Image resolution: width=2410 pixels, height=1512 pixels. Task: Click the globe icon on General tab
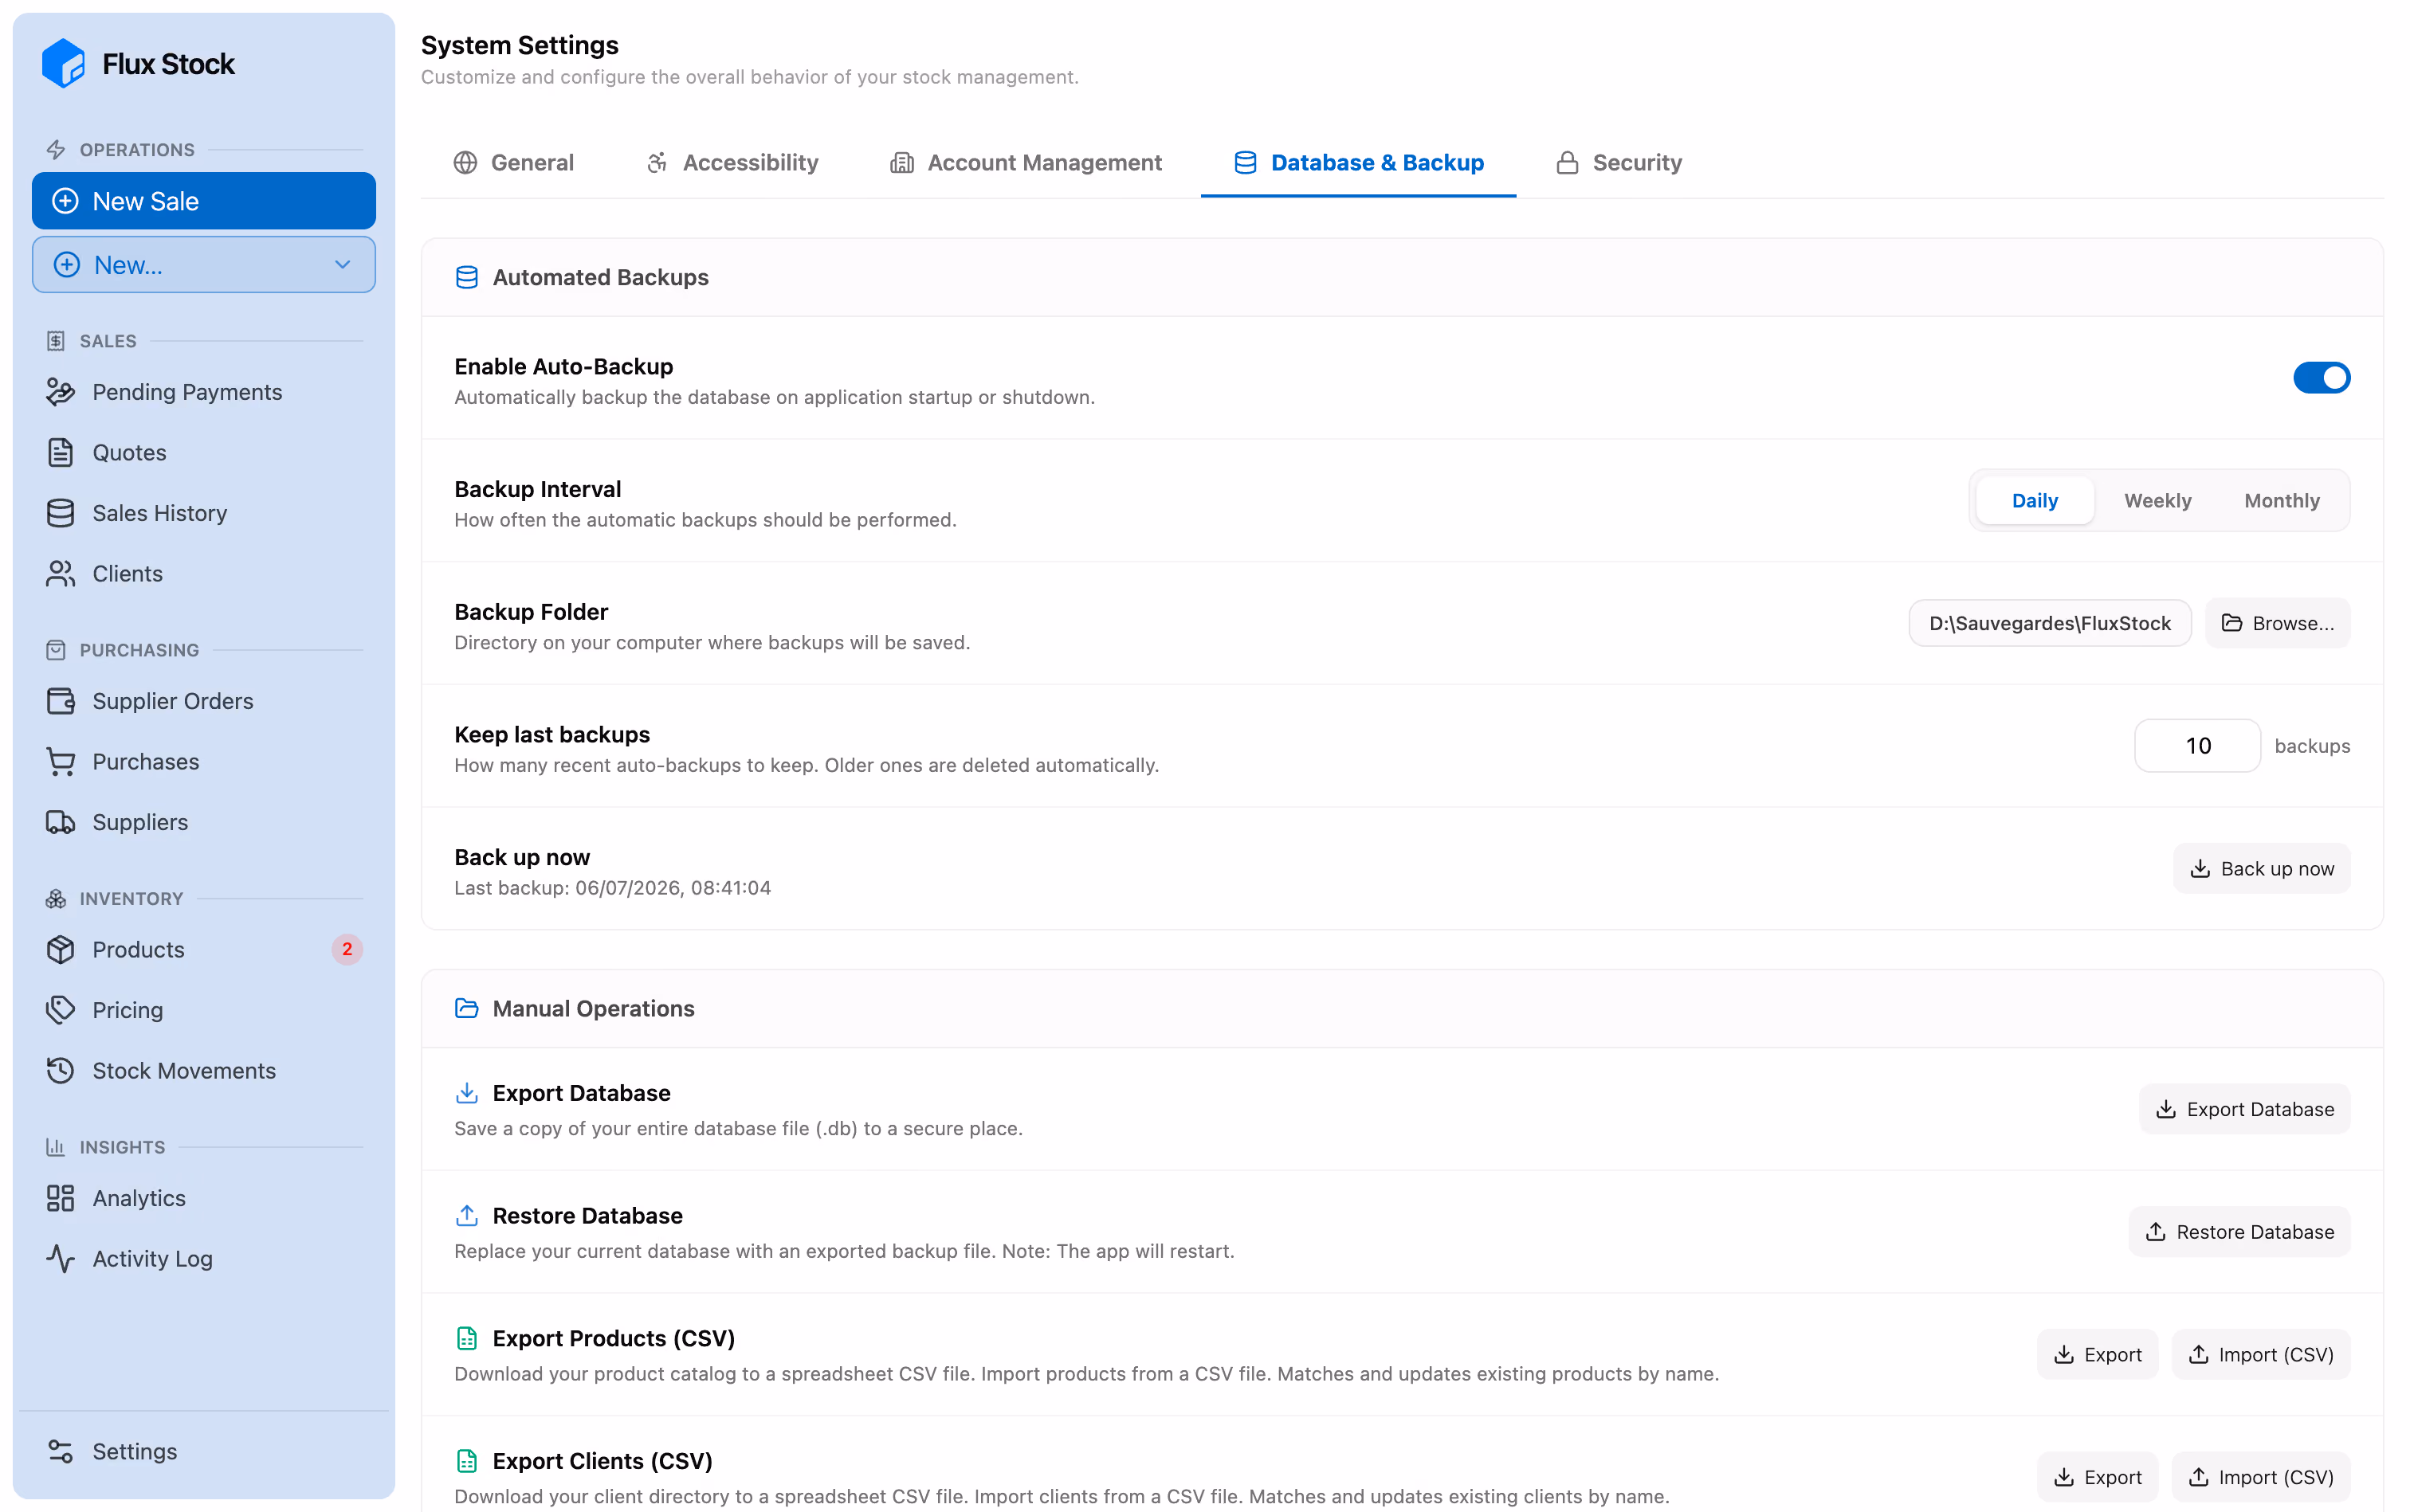pos(465,163)
